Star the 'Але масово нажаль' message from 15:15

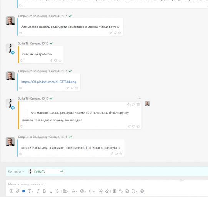click(120, 33)
